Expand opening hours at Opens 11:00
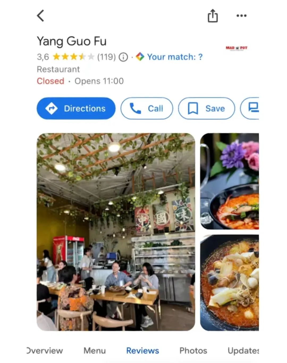This screenshot has height=363, width=287. 99,81
